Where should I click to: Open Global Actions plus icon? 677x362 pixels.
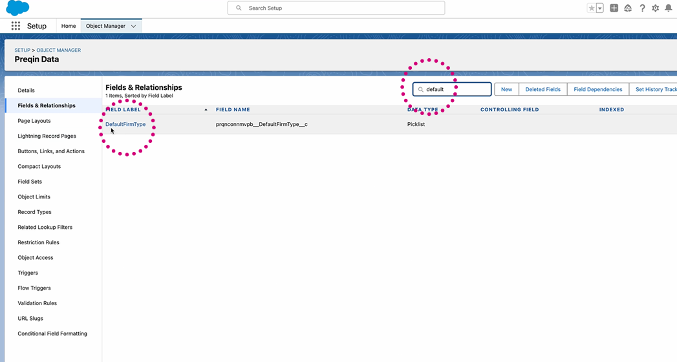pyautogui.click(x=614, y=8)
